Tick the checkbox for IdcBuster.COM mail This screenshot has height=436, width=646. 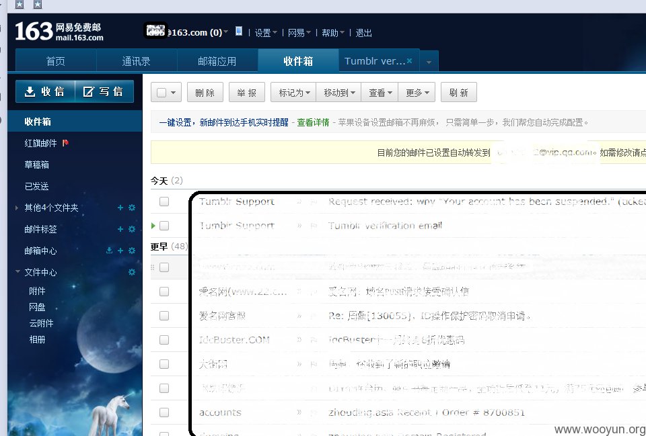pyautogui.click(x=164, y=340)
